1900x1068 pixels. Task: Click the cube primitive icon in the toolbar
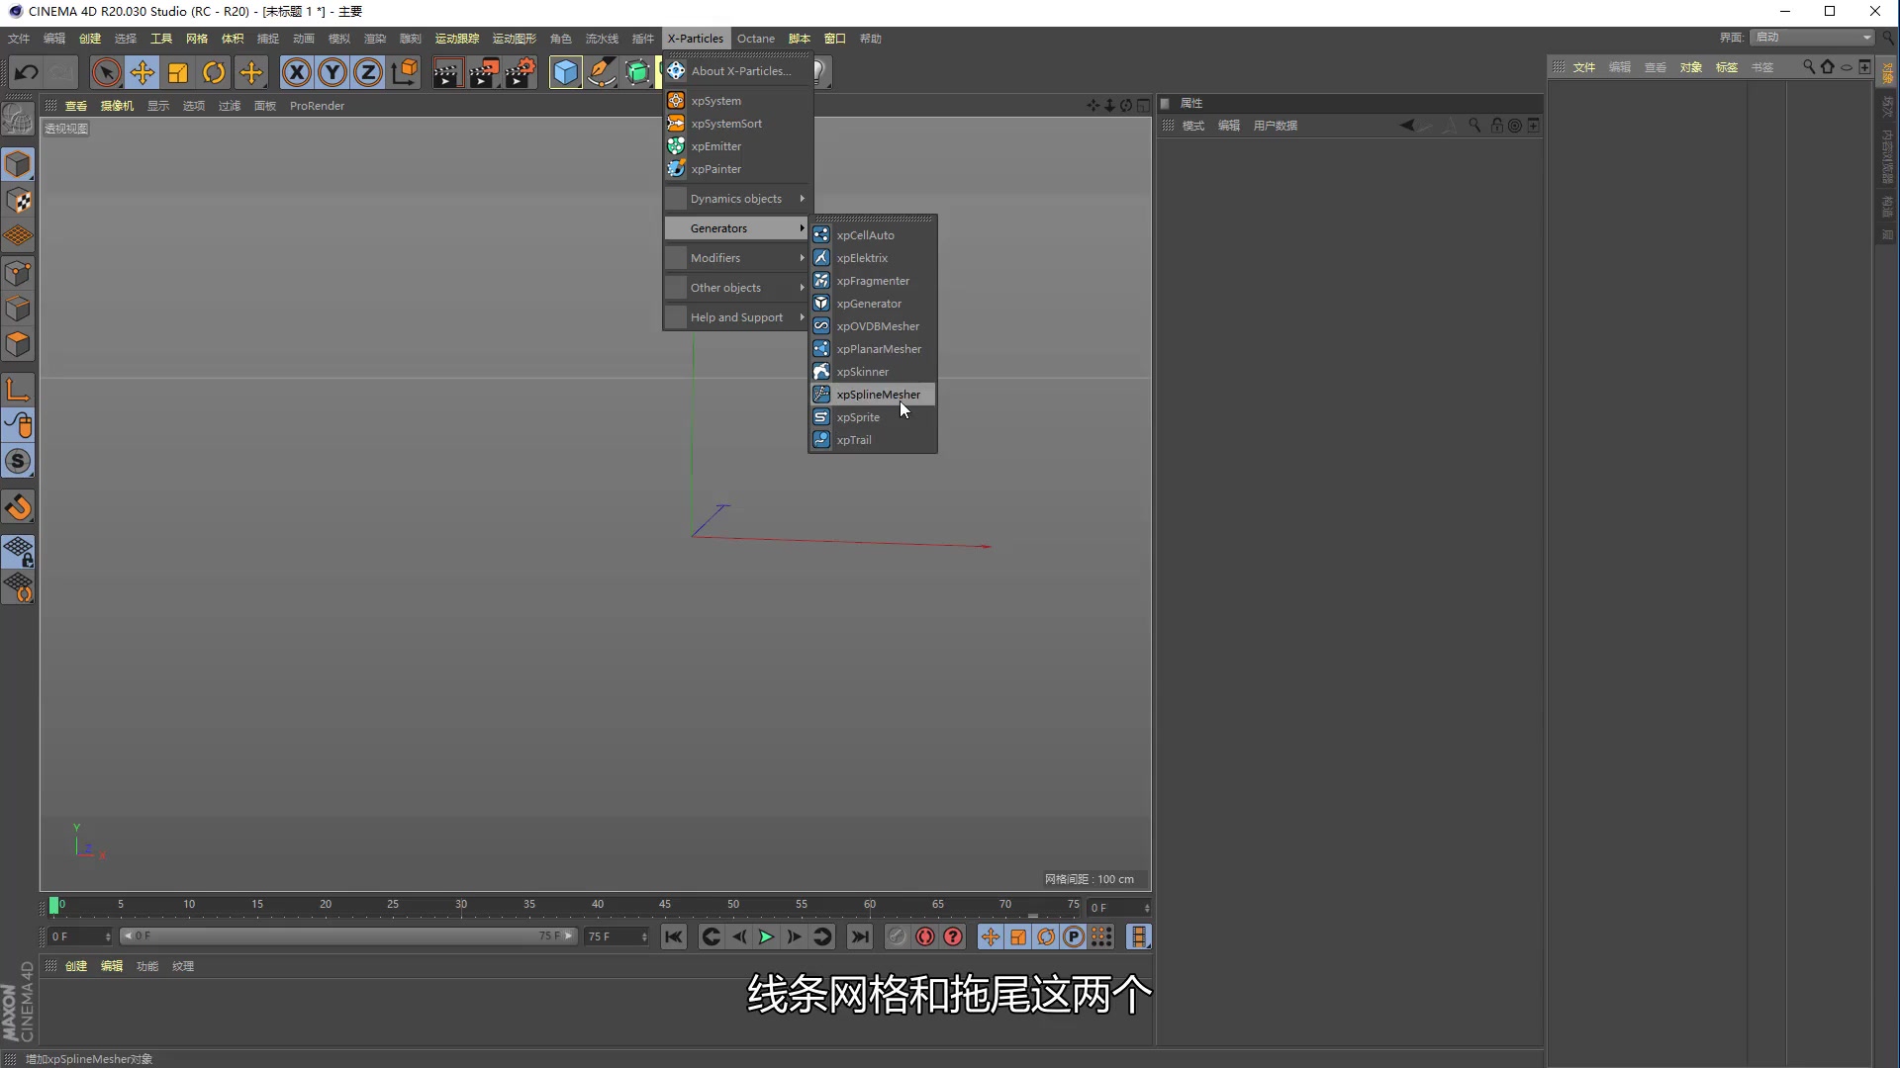[x=565, y=71]
